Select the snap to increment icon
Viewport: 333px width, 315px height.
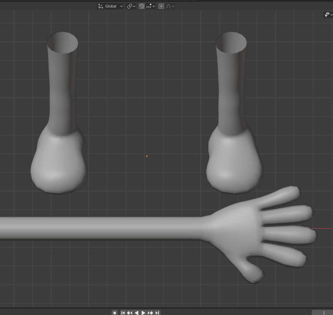point(149,6)
